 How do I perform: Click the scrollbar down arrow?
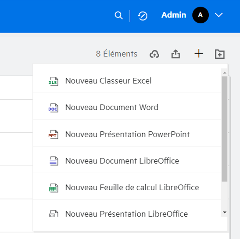(225, 212)
